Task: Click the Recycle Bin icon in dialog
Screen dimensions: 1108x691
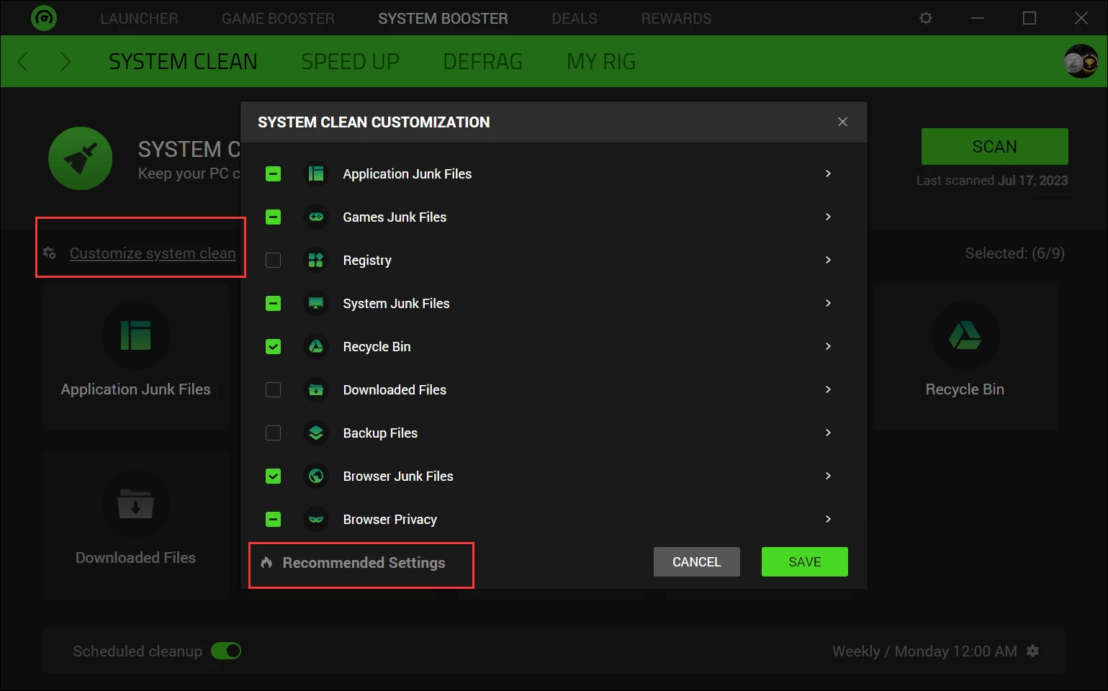Action: click(316, 346)
